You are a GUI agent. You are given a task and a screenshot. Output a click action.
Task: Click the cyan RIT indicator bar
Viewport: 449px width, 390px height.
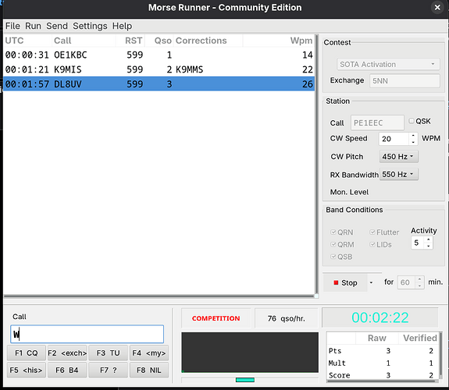[245, 380]
